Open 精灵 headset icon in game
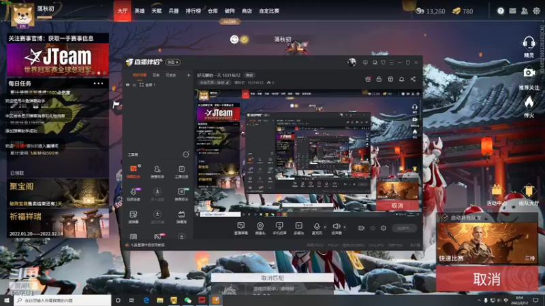Viewport: 545px width, 306px height. click(x=529, y=47)
